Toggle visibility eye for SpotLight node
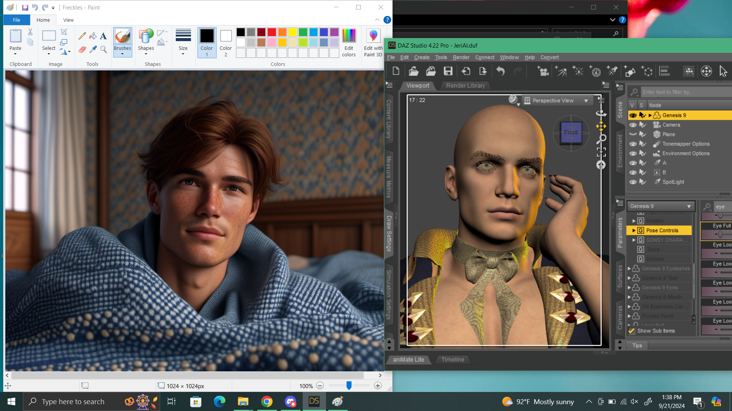 click(x=633, y=182)
